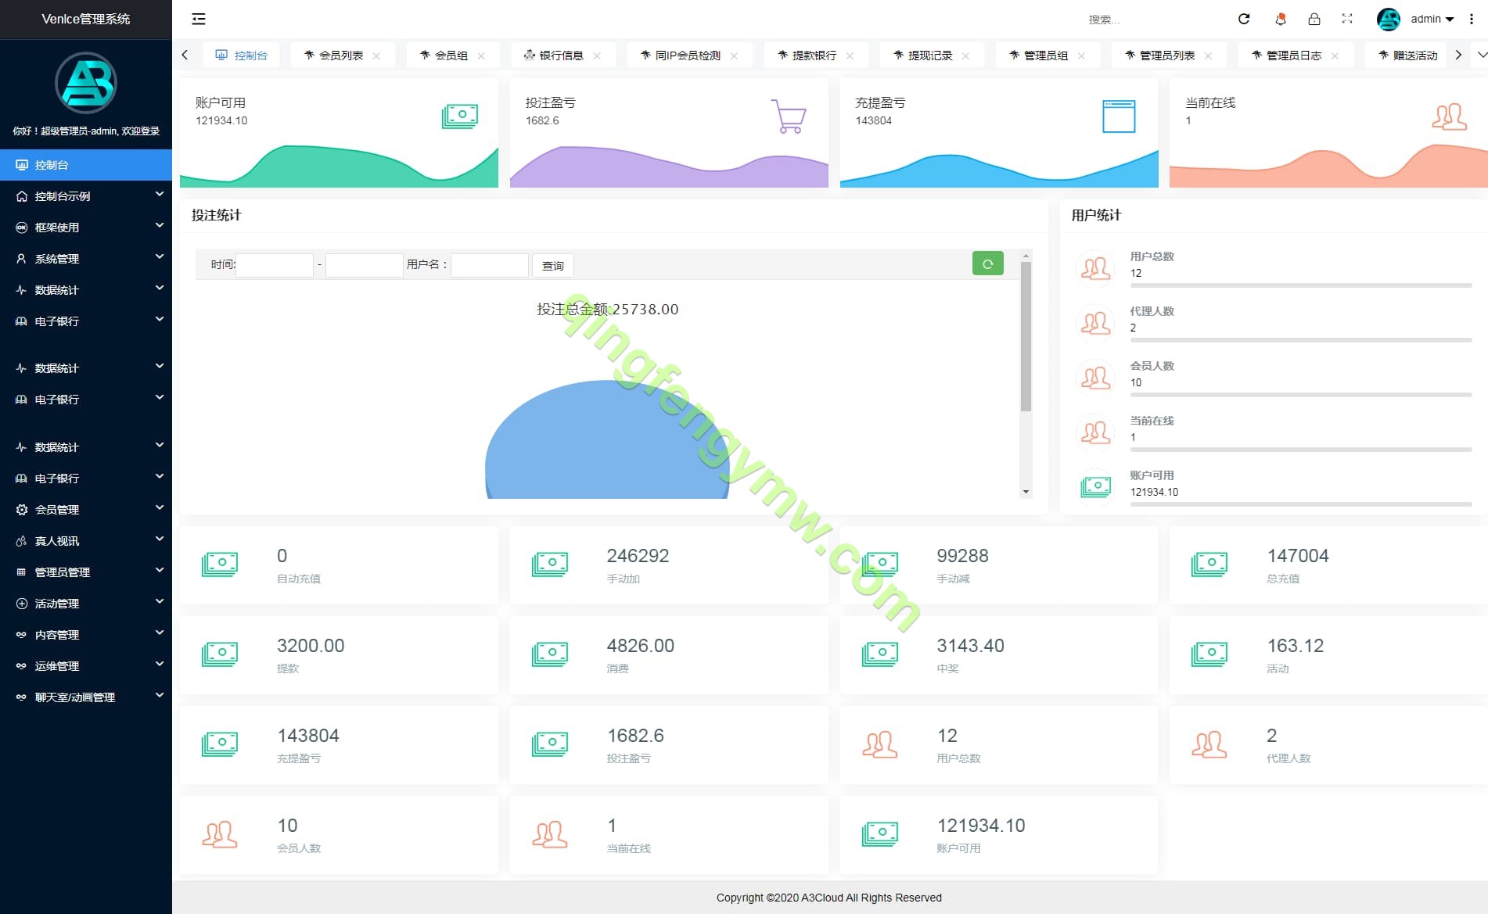
Task: Open the three-dot more options menu
Action: click(1472, 19)
